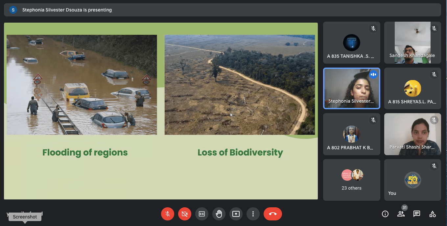Raise your hand
447x226 pixels.
pos(219,214)
